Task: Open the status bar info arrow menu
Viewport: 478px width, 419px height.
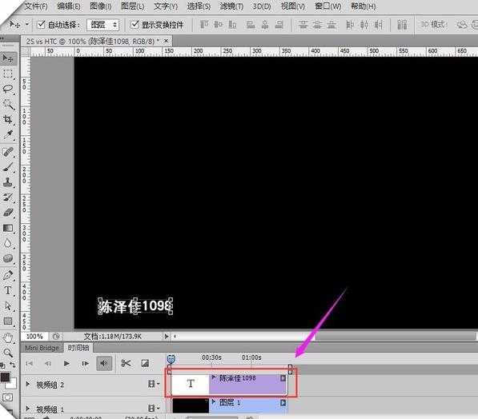Action: pos(167,336)
